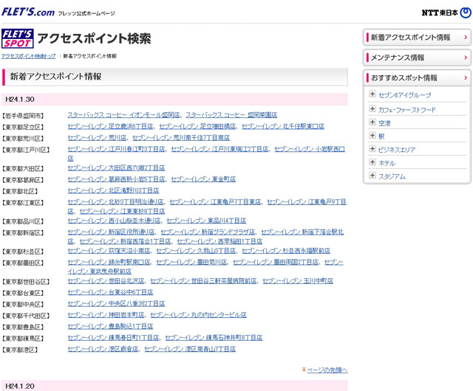
Task: Open セブン-イレブン 江東東砂8丁目店 link
Action: pos(122,212)
